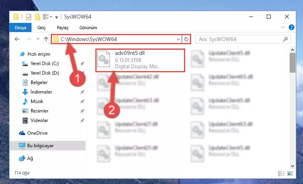Click the pin icon next to İndirmeler

pyautogui.click(x=82, y=92)
